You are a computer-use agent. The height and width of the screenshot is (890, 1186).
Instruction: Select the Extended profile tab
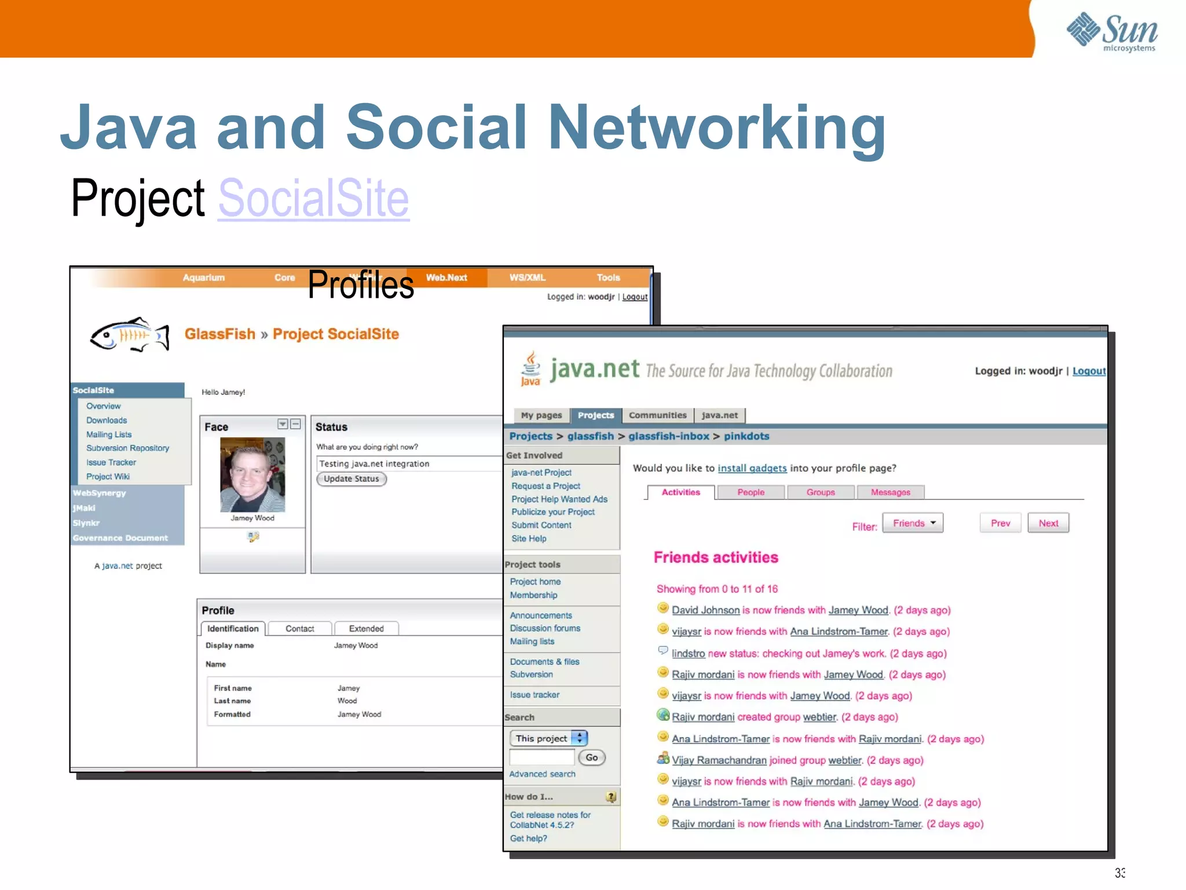point(366,629)
